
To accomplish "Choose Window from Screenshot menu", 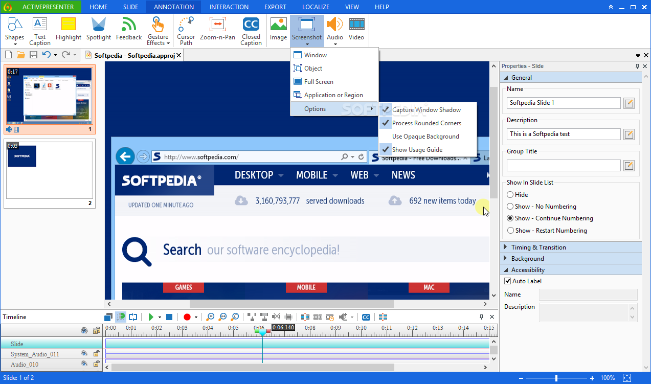I will (334, 55).
